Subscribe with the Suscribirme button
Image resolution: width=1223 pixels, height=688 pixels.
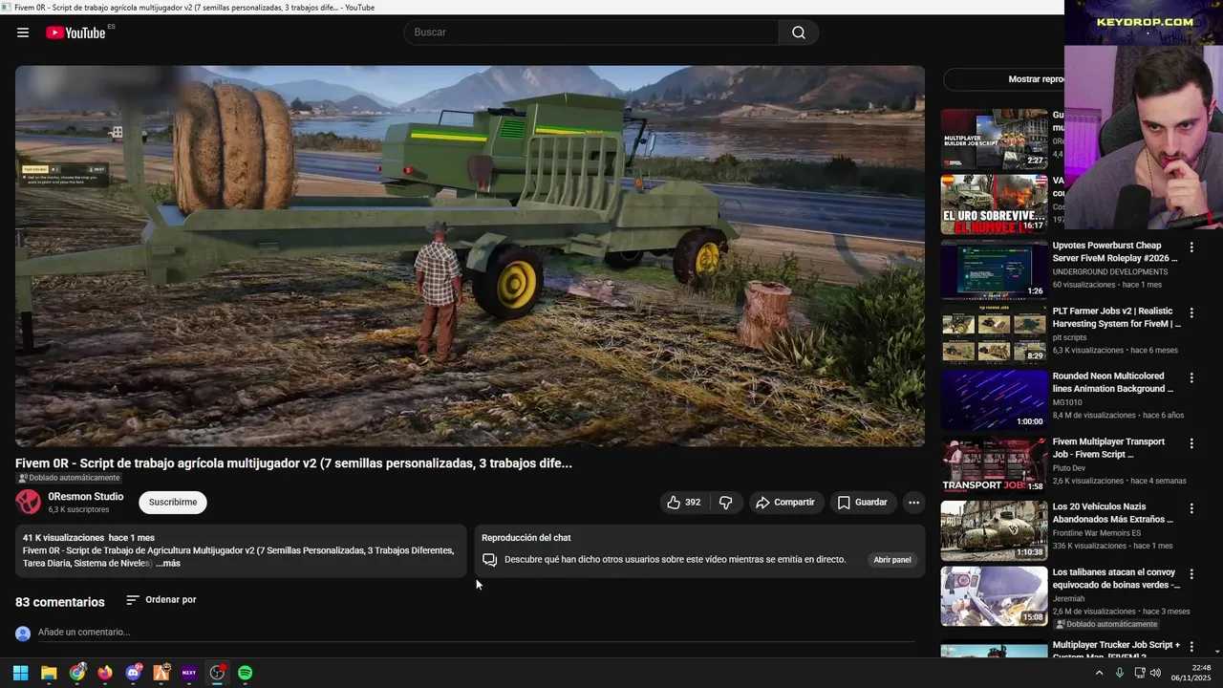(x=173, y=502)
